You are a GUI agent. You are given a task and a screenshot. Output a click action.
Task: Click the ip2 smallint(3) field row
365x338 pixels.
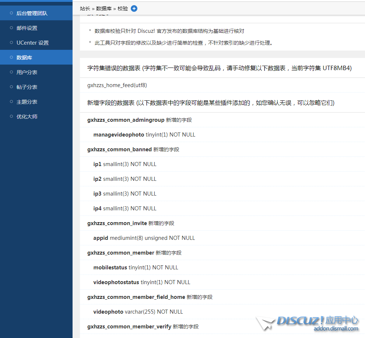[222, 179]
